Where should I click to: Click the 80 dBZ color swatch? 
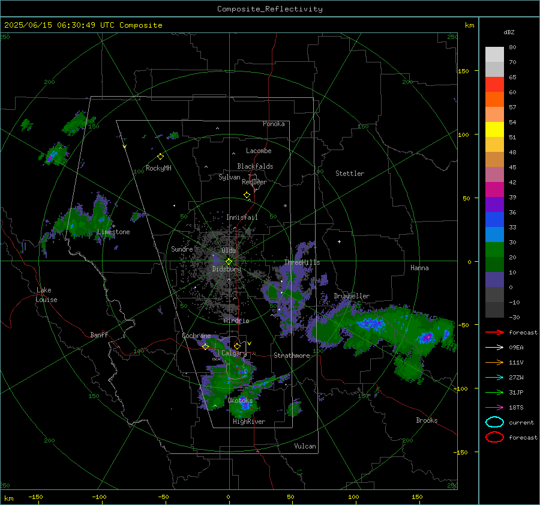494,54
